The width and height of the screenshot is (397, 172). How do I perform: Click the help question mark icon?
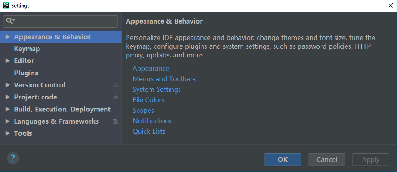click(x=13, y=158)
